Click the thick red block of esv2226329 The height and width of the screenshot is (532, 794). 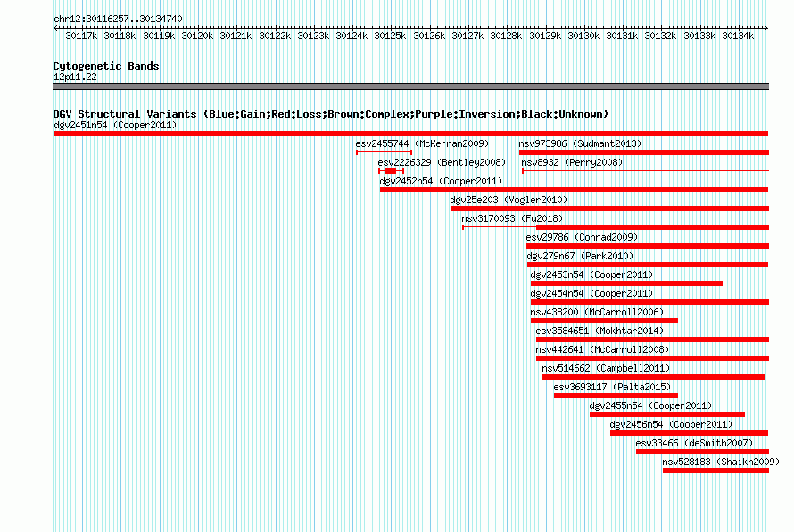click(391, 171)
